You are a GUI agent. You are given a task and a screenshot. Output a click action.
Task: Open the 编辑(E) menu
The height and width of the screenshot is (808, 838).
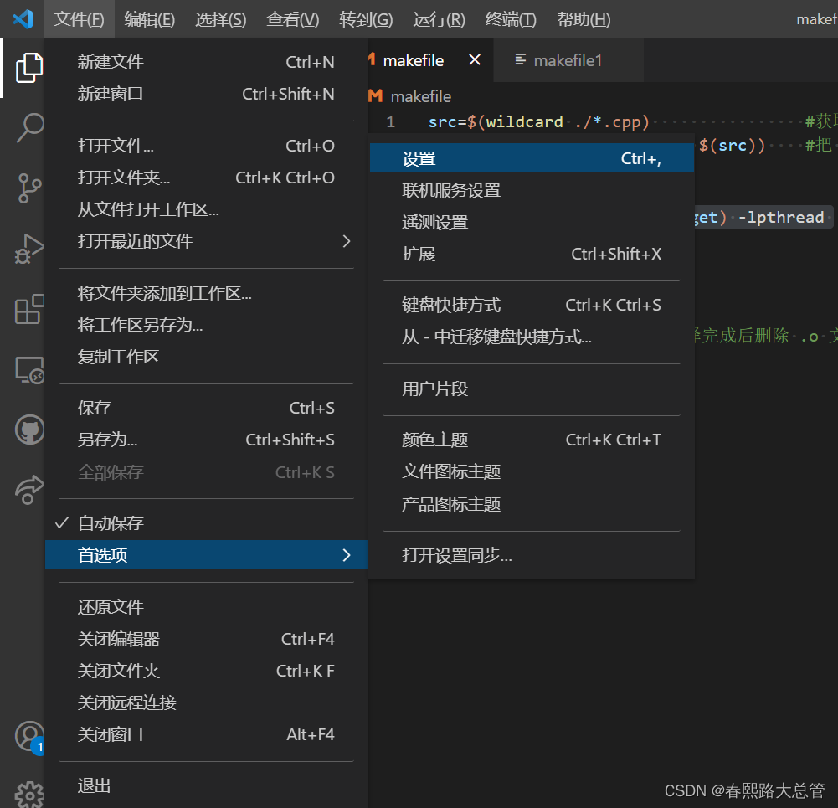click(150, 19)
